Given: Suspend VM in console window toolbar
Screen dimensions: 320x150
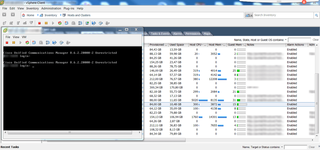Looking at the screenshot, I should [14, 42].
